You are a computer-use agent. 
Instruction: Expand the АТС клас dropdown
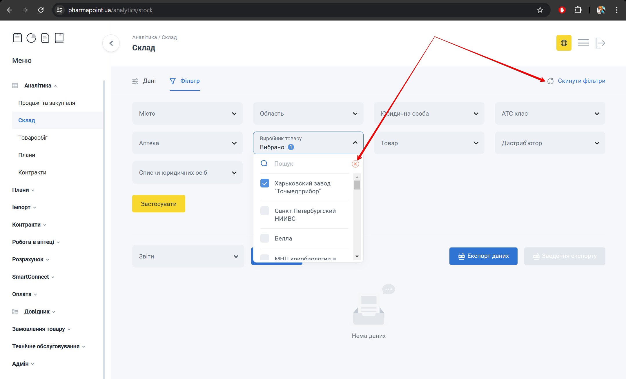pos(550,114)
